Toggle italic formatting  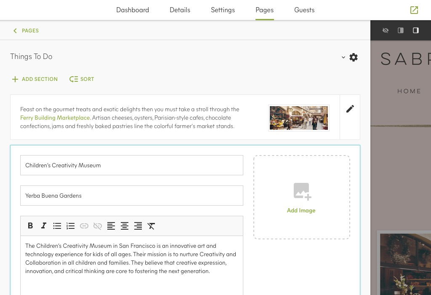point(44,226)
